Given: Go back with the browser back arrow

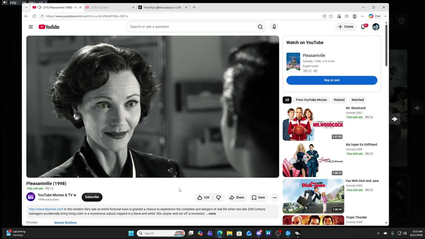Looking at the screenshot, I should coord(26,16).
